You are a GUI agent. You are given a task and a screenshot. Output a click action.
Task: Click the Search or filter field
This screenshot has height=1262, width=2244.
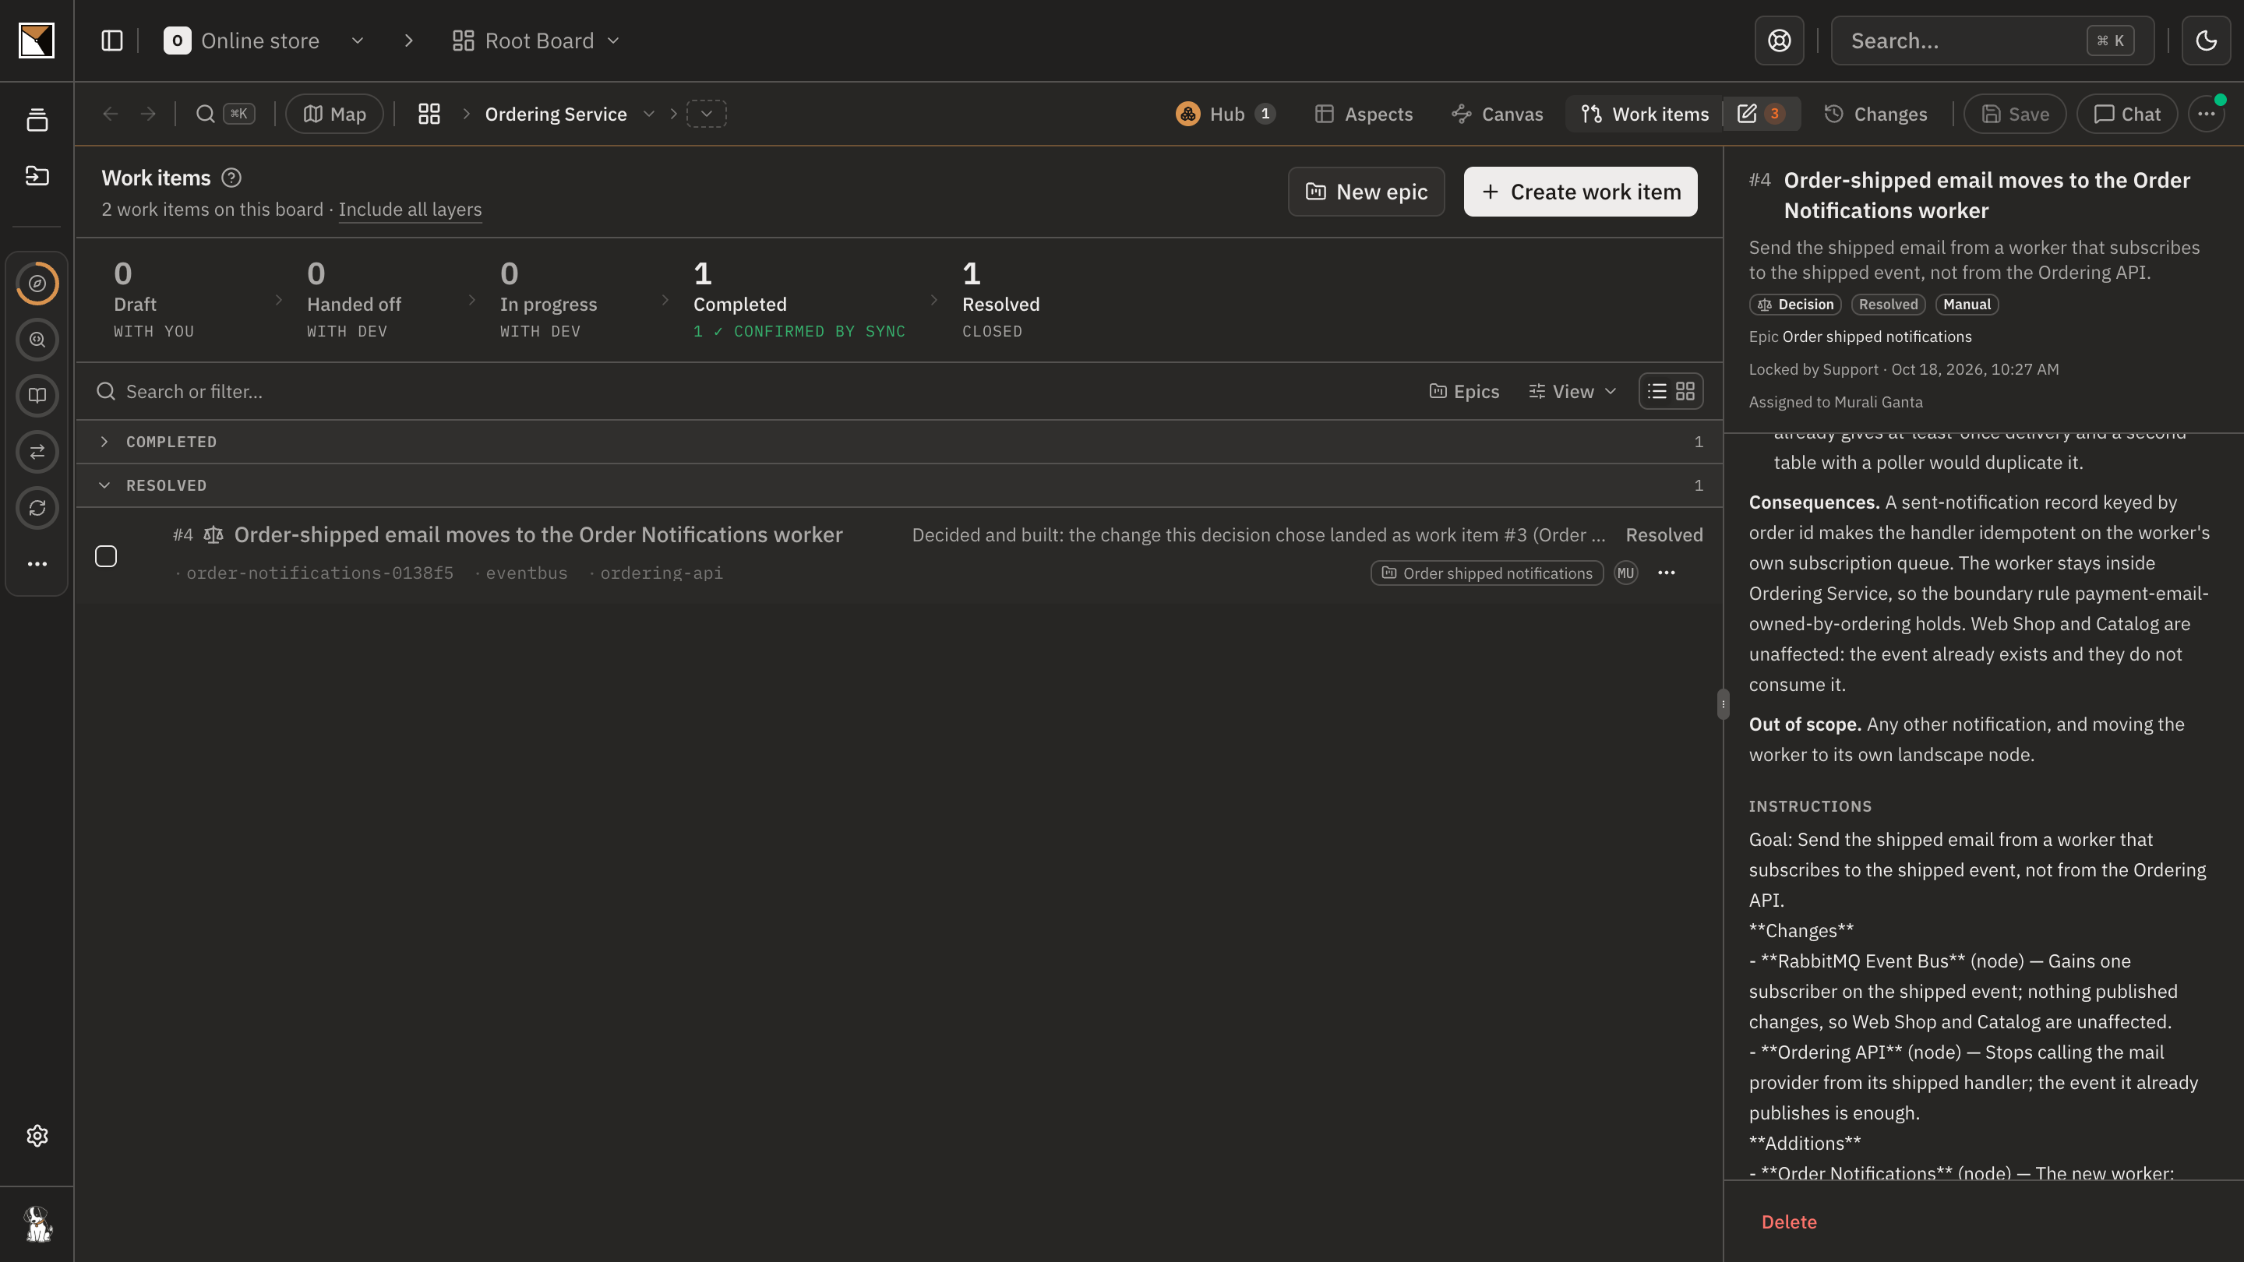coord(749,391)
